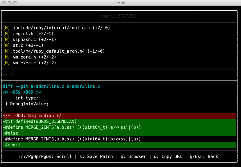The width and height of the screenshot is (241, 167).
Task: Click the PgUp/PgDn Scroll hint
Action: 45,157
